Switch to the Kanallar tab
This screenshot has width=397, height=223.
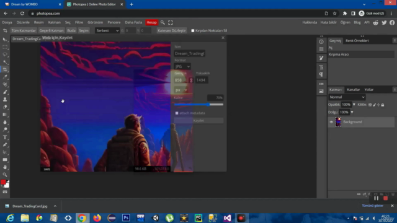(353, 89)
